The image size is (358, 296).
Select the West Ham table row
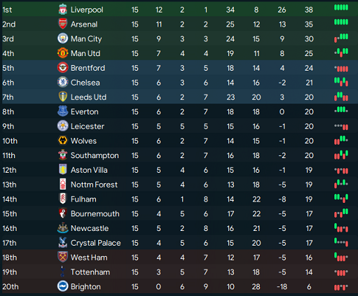[x=179, y=258]
